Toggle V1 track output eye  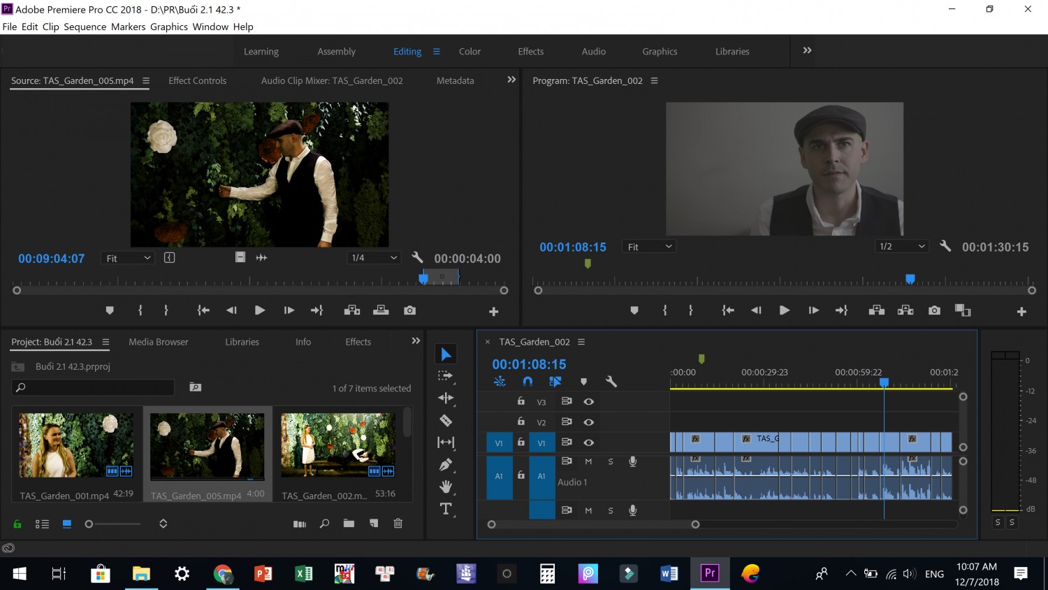[589, 442]
